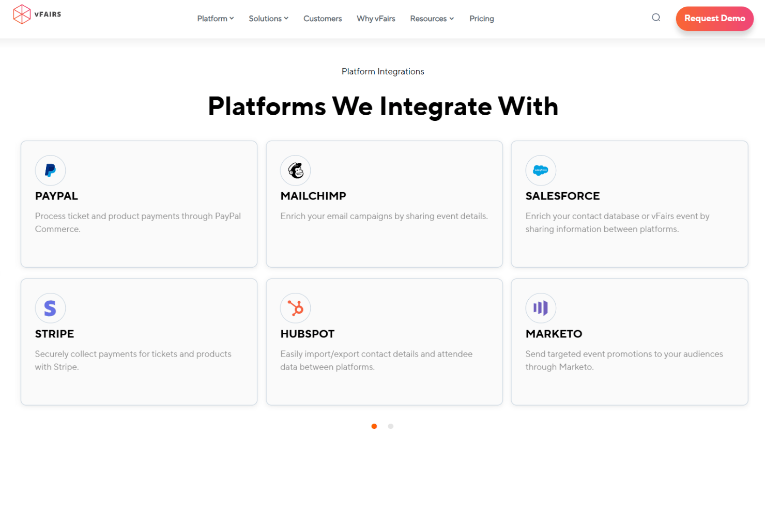765x510 pixels.
Task: Click the HUBSPOT card heading
Action: [x=308, y=334]
